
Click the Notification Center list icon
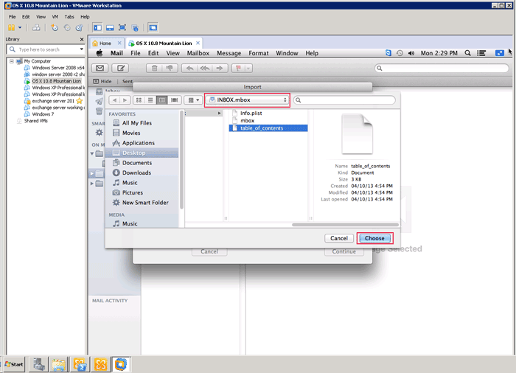point(481,53)
